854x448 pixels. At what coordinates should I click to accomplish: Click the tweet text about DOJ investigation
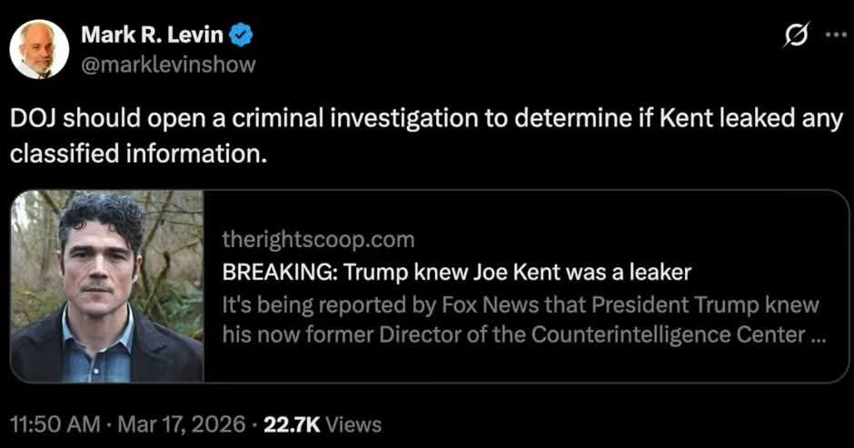(363, 119)
